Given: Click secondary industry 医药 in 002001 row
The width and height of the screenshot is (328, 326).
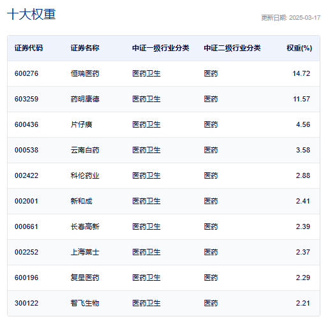Looking at the screenshot, I should (x=211, y=201).
